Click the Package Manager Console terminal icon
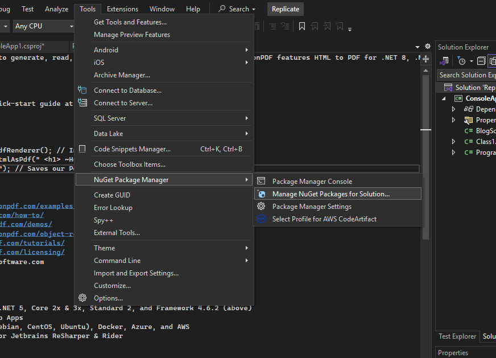The height and width of the screenshot is (358, 496). click(261, 181)
